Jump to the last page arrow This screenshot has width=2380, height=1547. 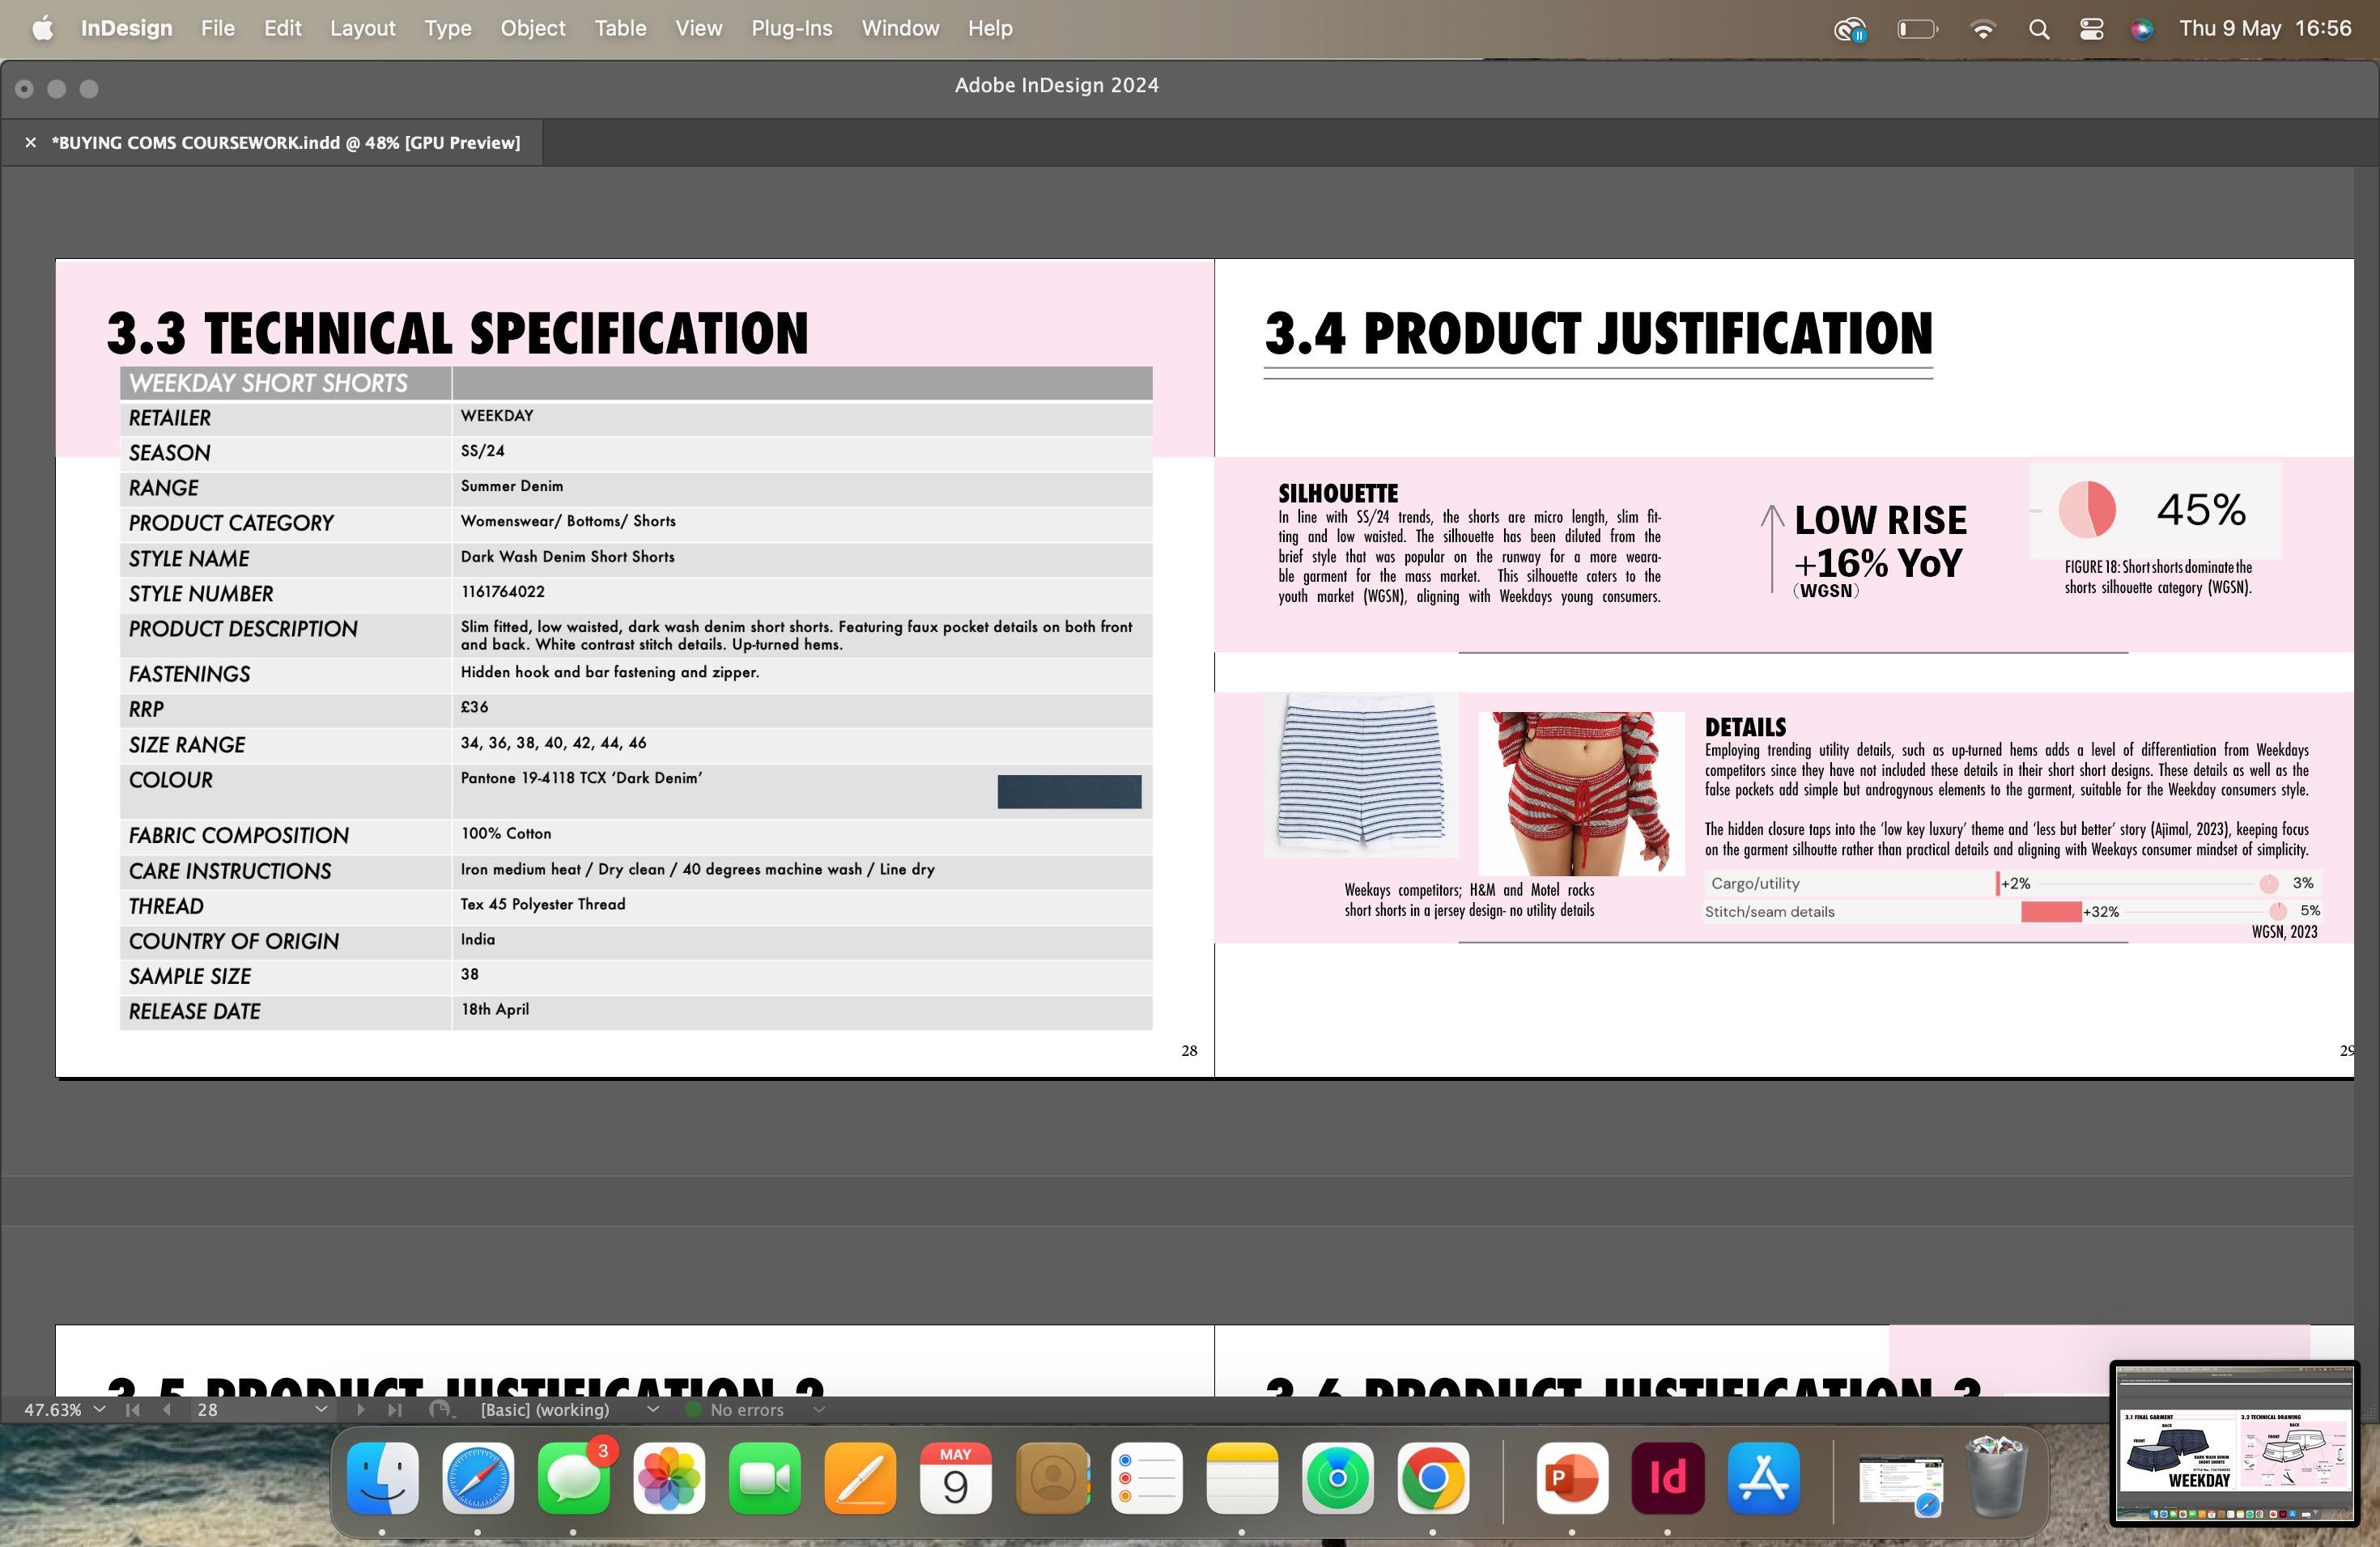click(x=395, y=1410)
